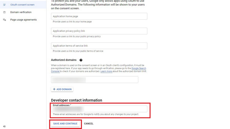Click SAVE AND CONTINUE

click(x=65, y=124)
